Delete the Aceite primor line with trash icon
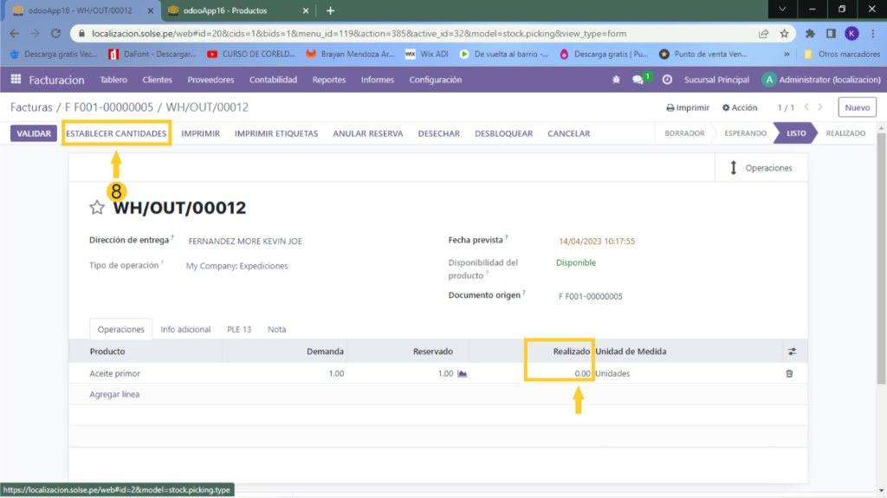This screenshot has width=887, height=498. coord(789,373)
